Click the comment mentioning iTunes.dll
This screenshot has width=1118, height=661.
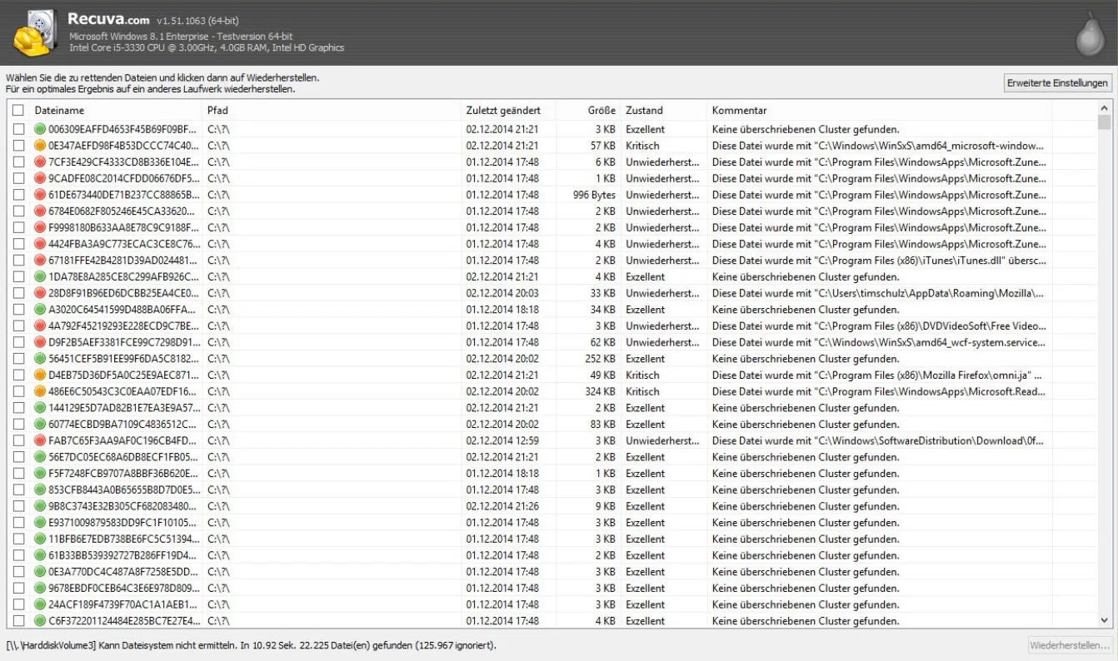(x=879, y=261)
